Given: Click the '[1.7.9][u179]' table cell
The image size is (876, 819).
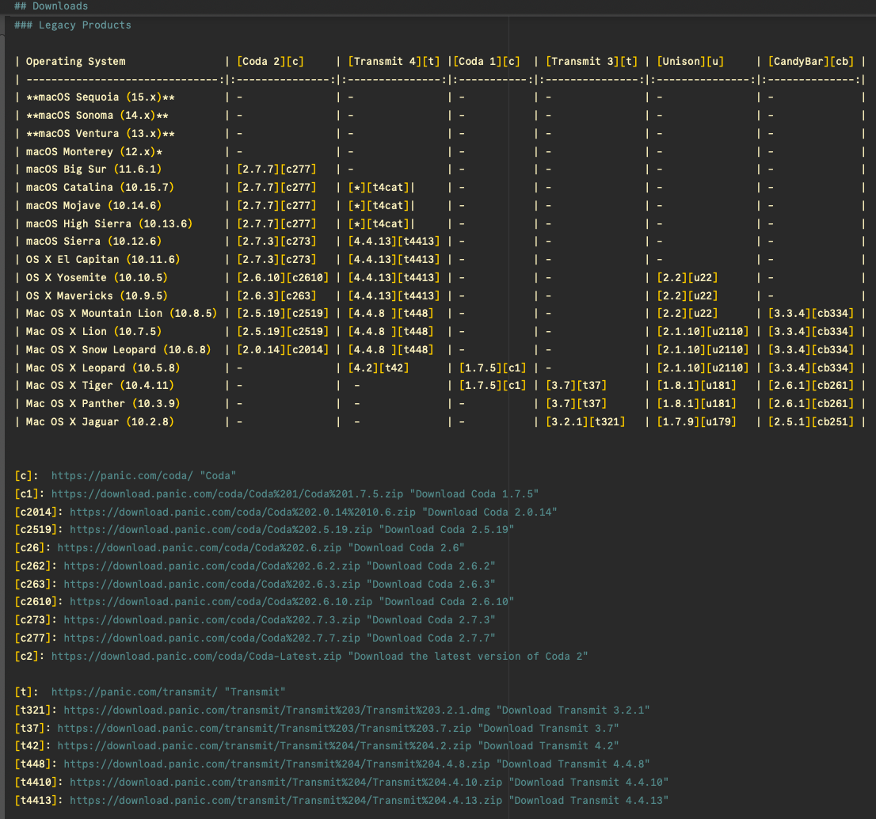Looking at the screenshot, I should pos(697,422).
